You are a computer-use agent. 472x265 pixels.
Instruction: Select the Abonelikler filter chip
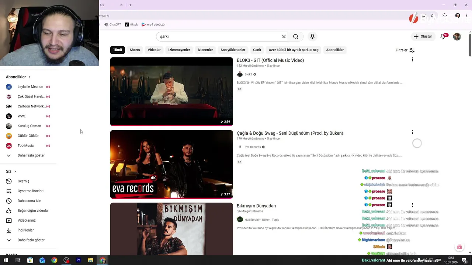335,50
